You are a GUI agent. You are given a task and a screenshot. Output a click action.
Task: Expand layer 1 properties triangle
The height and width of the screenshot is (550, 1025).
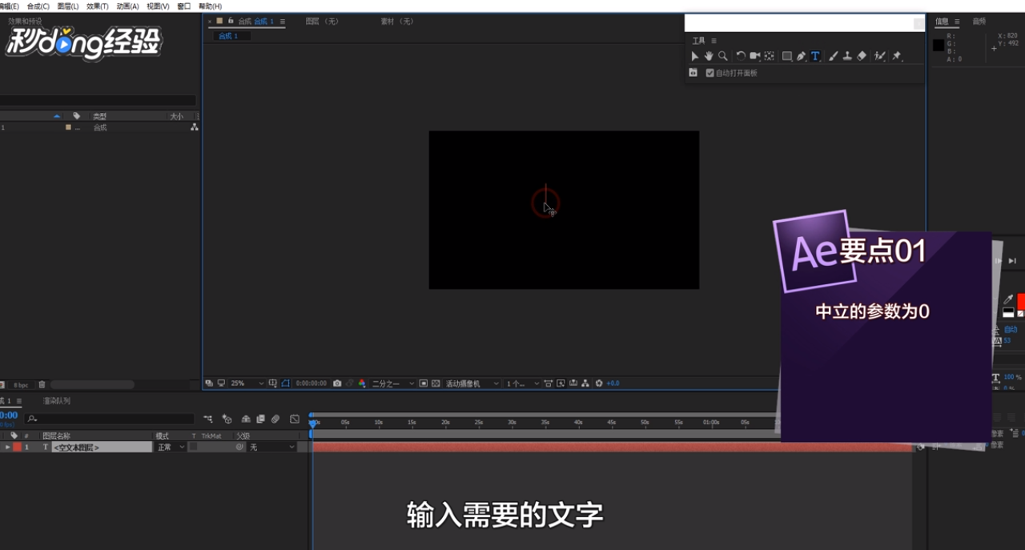(8, 448)
